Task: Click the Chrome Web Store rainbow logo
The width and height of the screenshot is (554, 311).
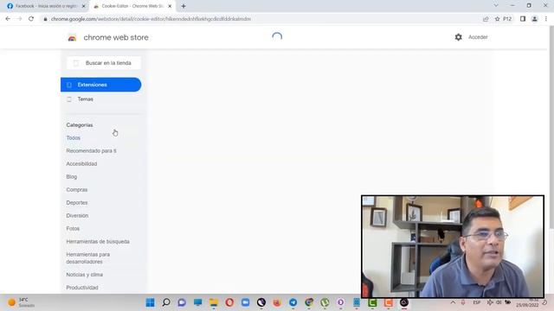Action: tap(72, 37)
